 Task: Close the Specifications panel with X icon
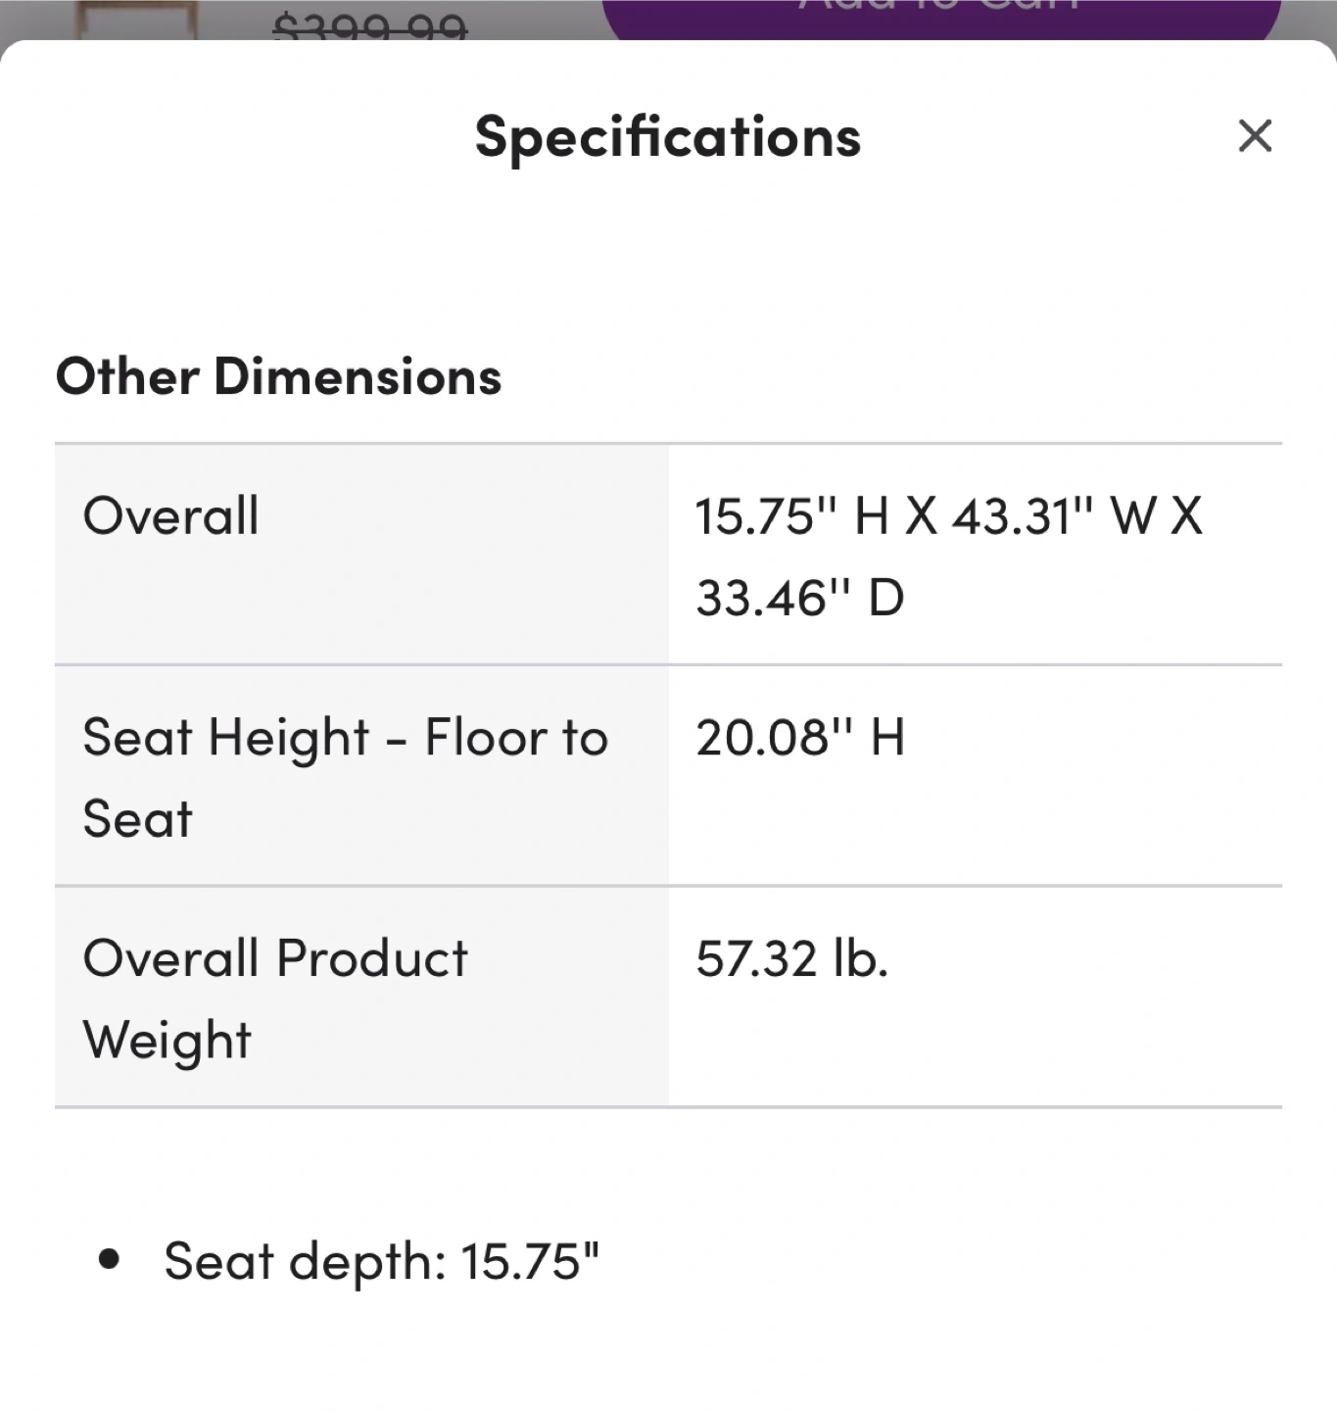[1255, 136]
